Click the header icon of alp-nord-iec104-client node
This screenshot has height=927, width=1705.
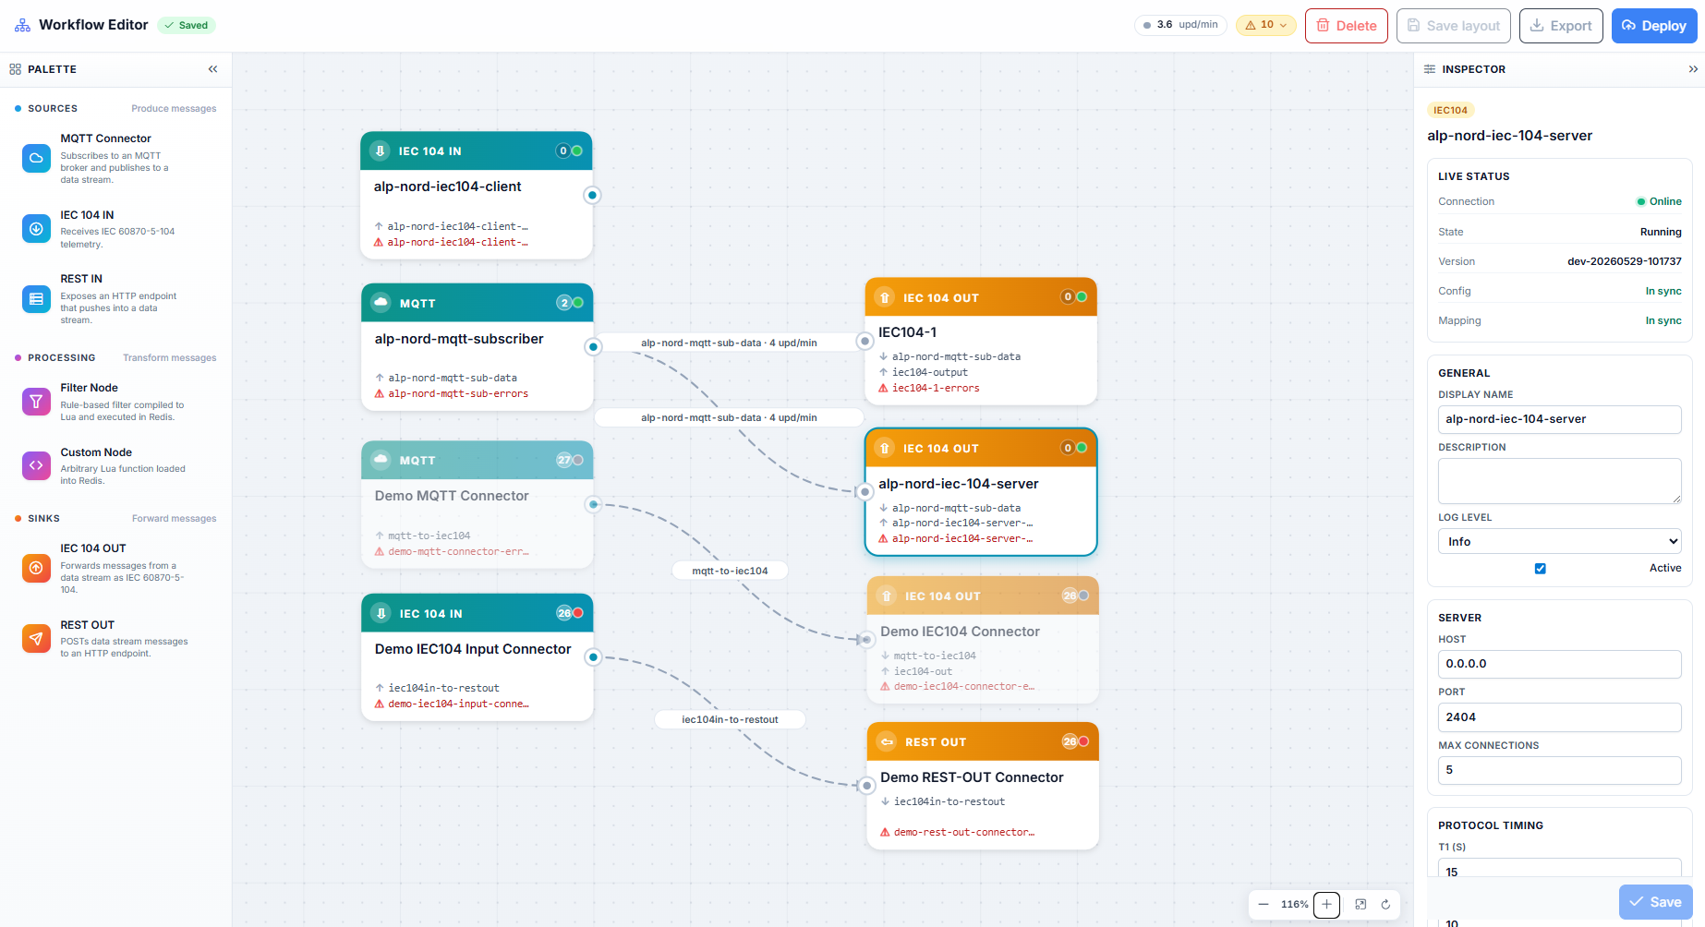tap(380, 150)
